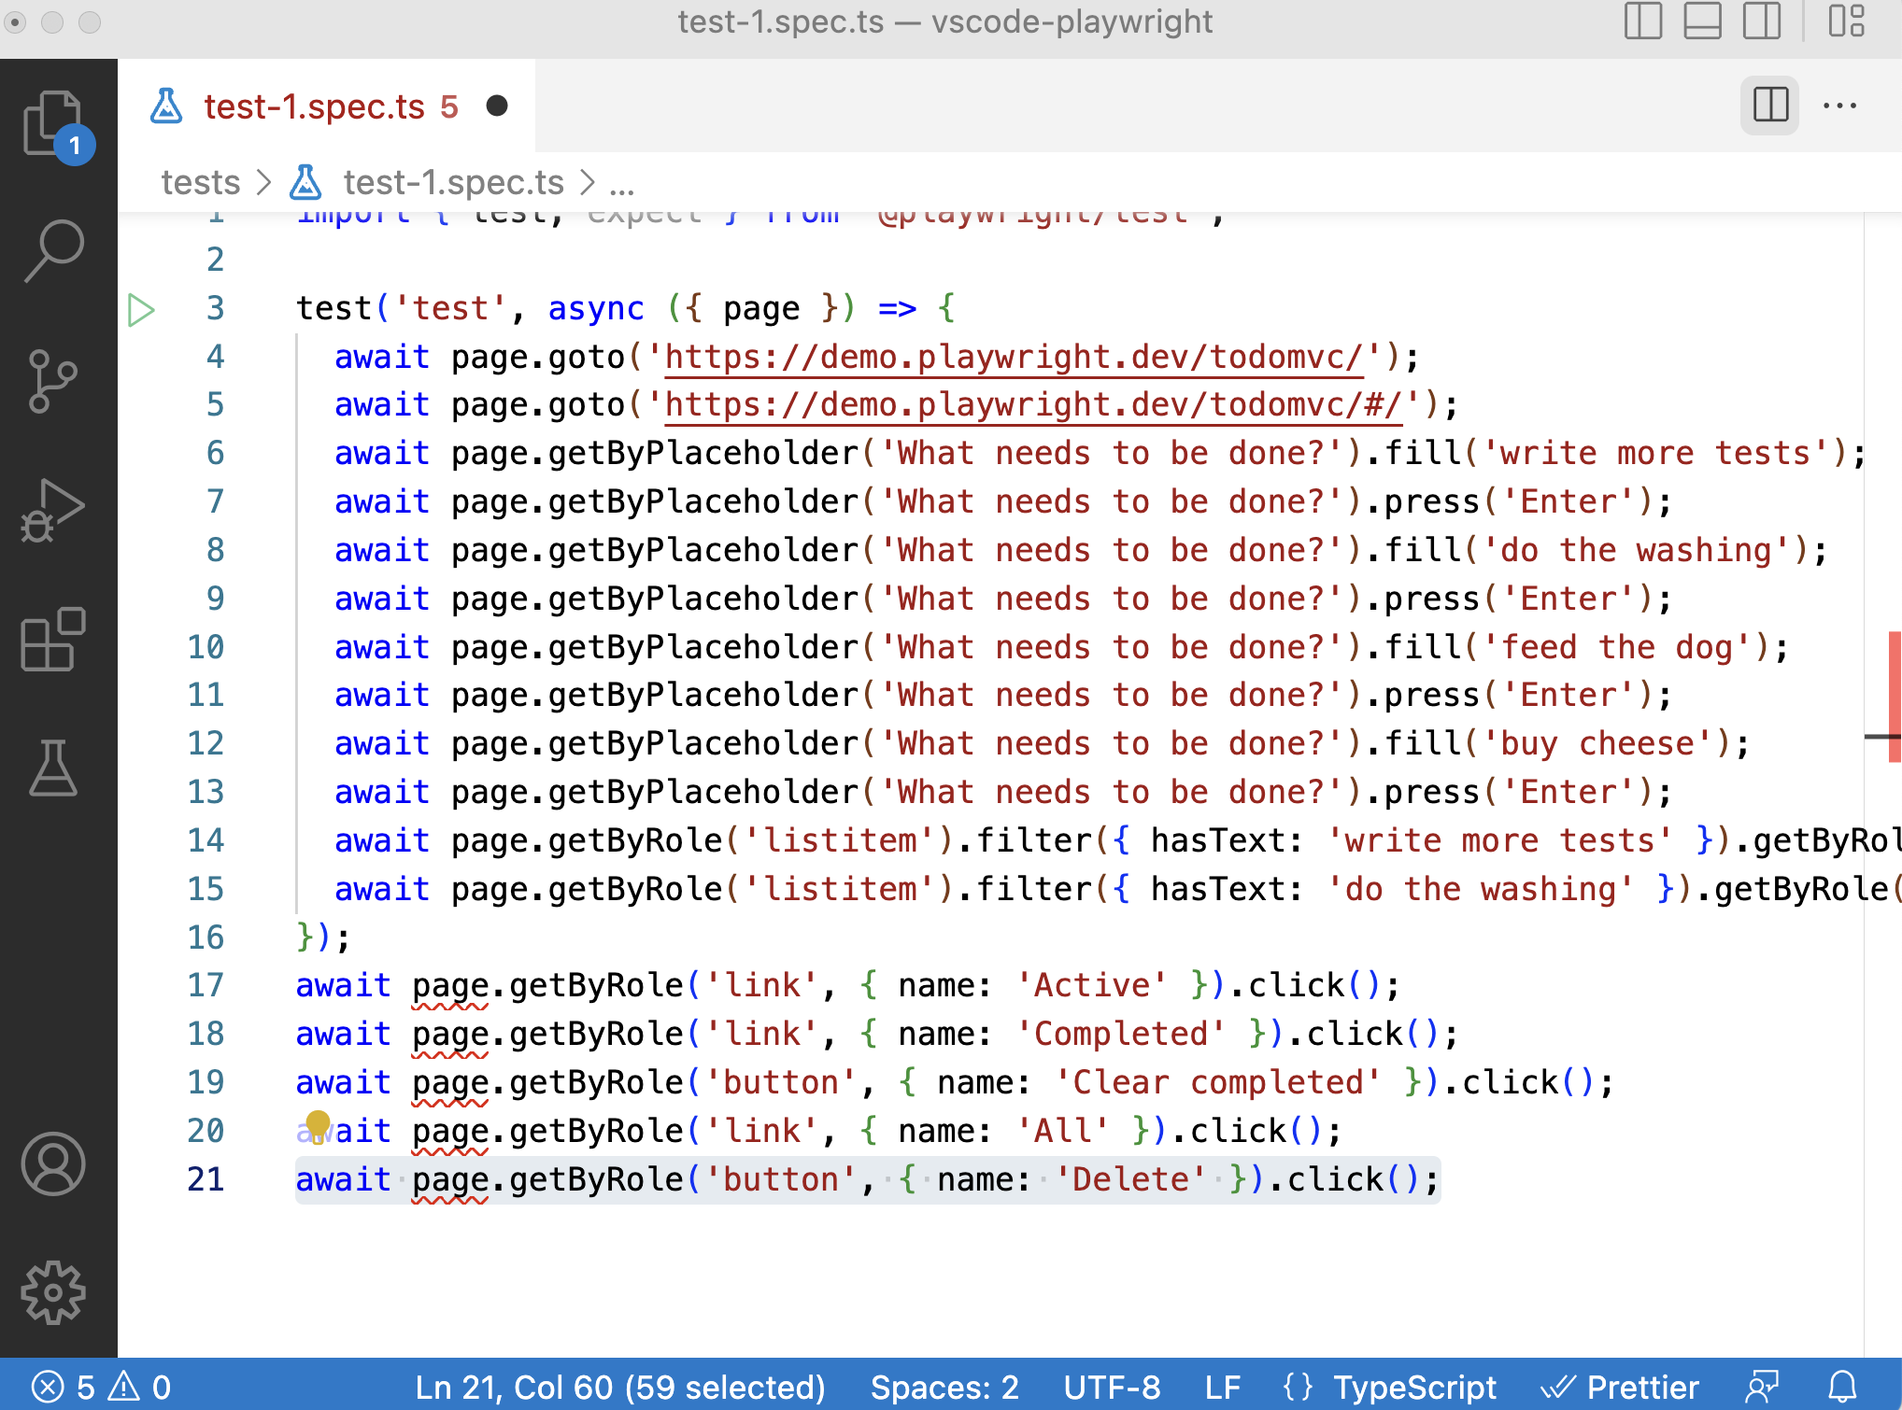Open the Manage gear menu

[x=53, y=1292]
